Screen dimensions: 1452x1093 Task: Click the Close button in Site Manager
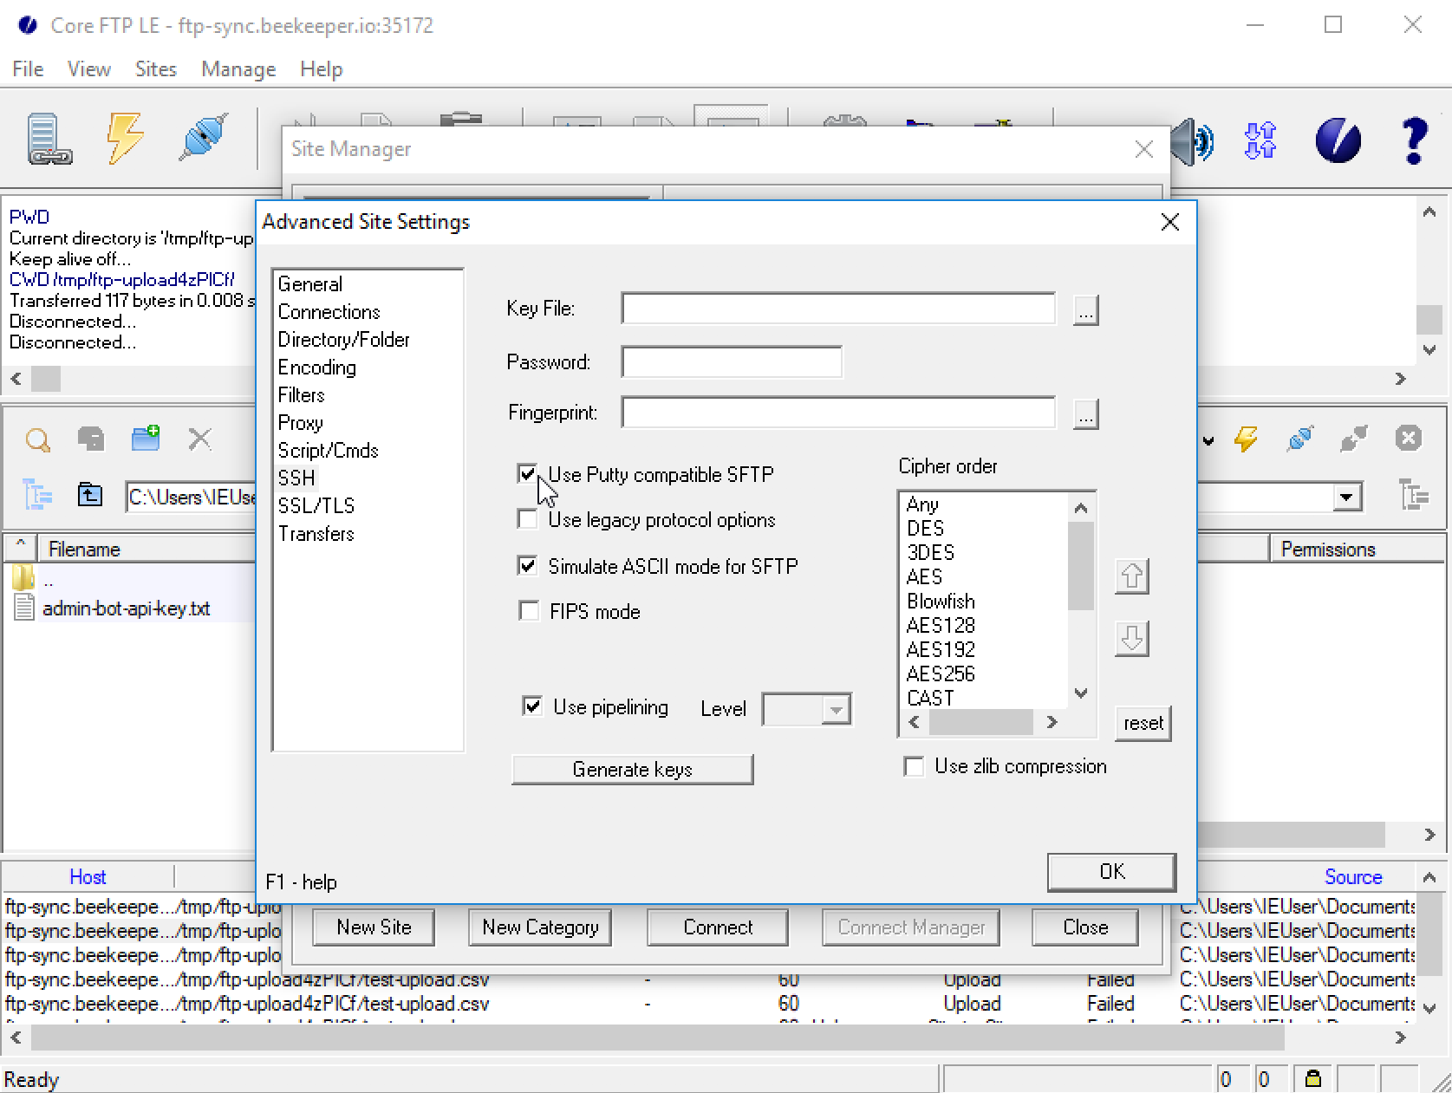pyautogui.click(x=1085, y=927)
